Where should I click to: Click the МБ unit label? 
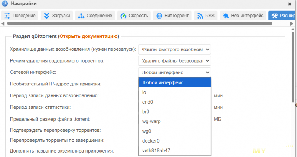(218, 119)
